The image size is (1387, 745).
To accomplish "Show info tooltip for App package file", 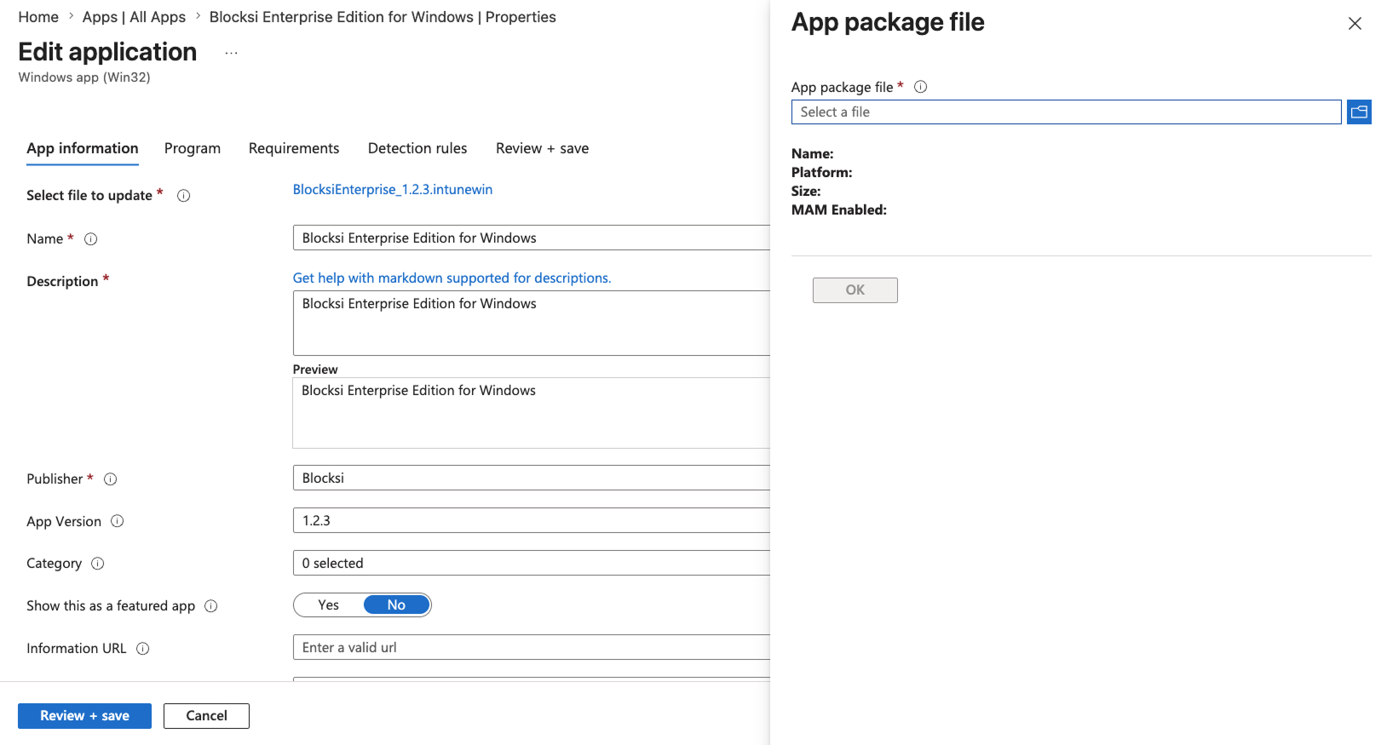I will pos(920,87).
